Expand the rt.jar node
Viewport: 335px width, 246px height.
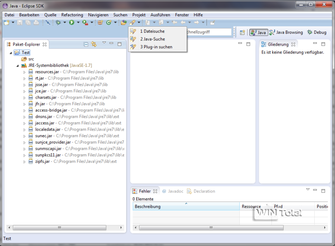coord(24,79)
